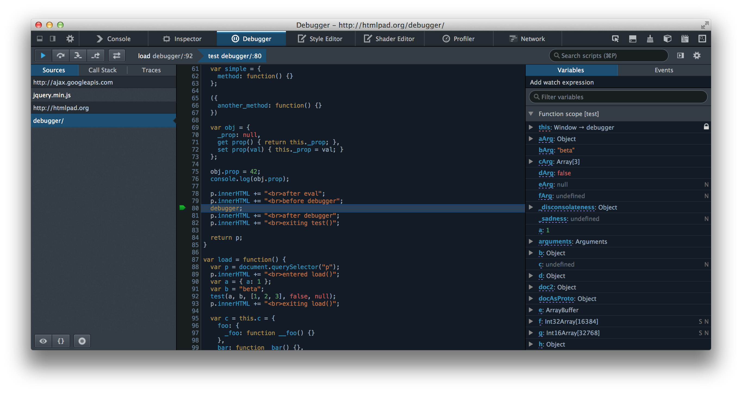This screenshot has width=742, height=393.
Task: Toggle black boxing with the eye icon
Action: click(x=43, y=341)
